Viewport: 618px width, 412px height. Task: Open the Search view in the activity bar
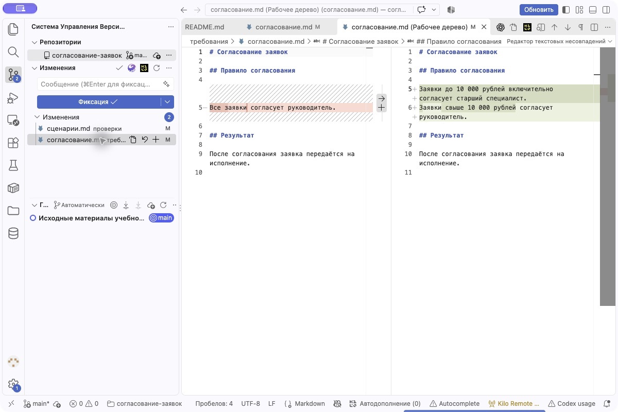tap(13, 52)
